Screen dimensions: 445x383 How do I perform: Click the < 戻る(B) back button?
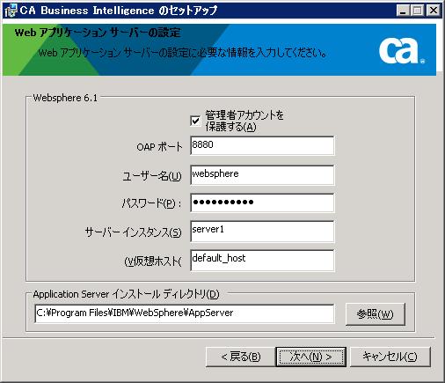[240, 357]
